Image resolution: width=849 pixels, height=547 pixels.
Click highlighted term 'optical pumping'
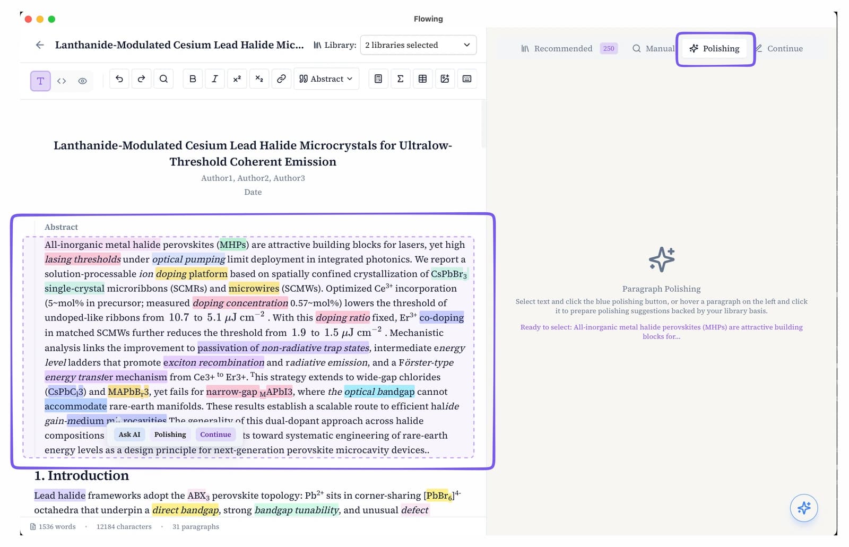(189, 259)
